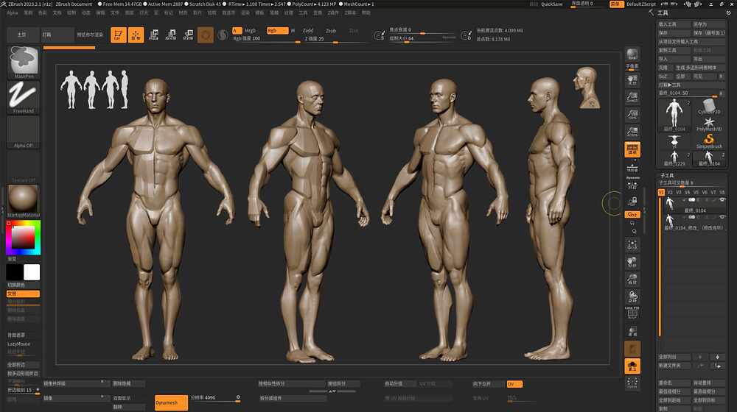This screenshot has height=412, width=737.
Task: Toggle the floor grid icon
Action: [632, 166]
